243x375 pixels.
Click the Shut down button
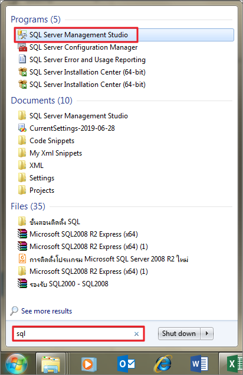point(179,334)
